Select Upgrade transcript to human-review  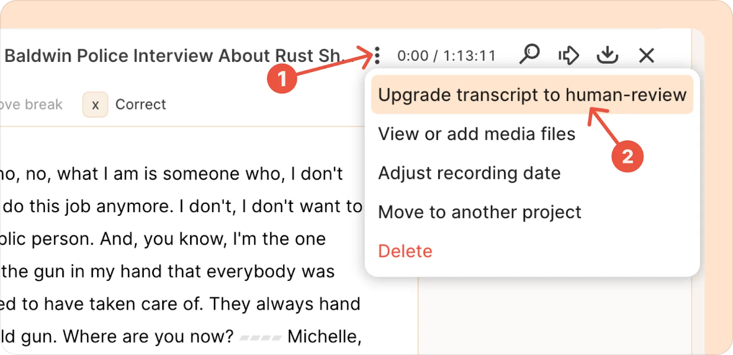(x=532, y=95)
